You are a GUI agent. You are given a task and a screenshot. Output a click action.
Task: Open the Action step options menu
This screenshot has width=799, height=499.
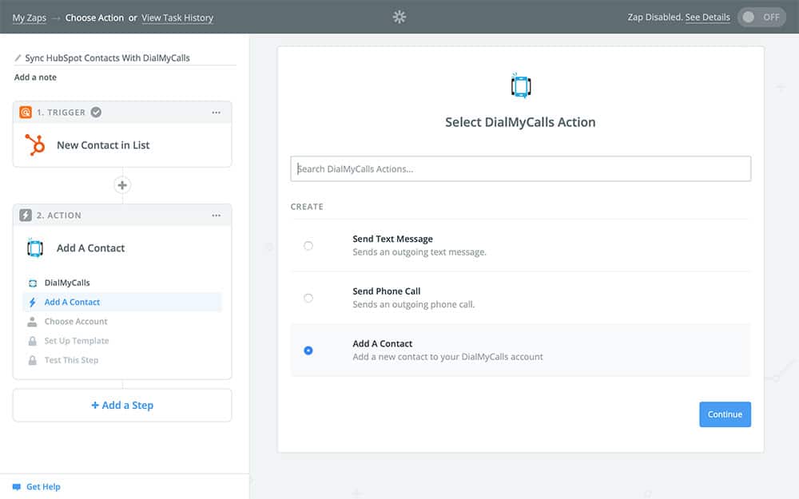[216, 216]
